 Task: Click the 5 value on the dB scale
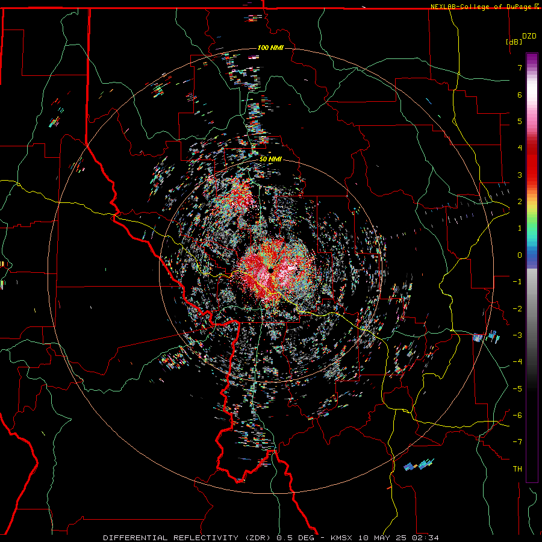520,121
